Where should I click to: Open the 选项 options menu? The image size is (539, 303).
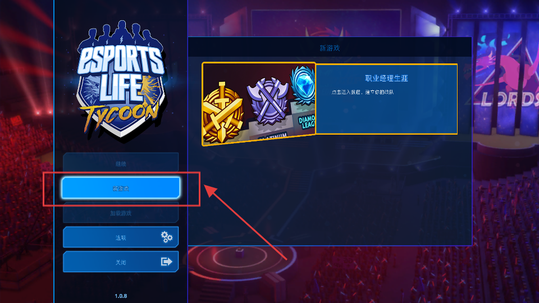click(121, 237)
